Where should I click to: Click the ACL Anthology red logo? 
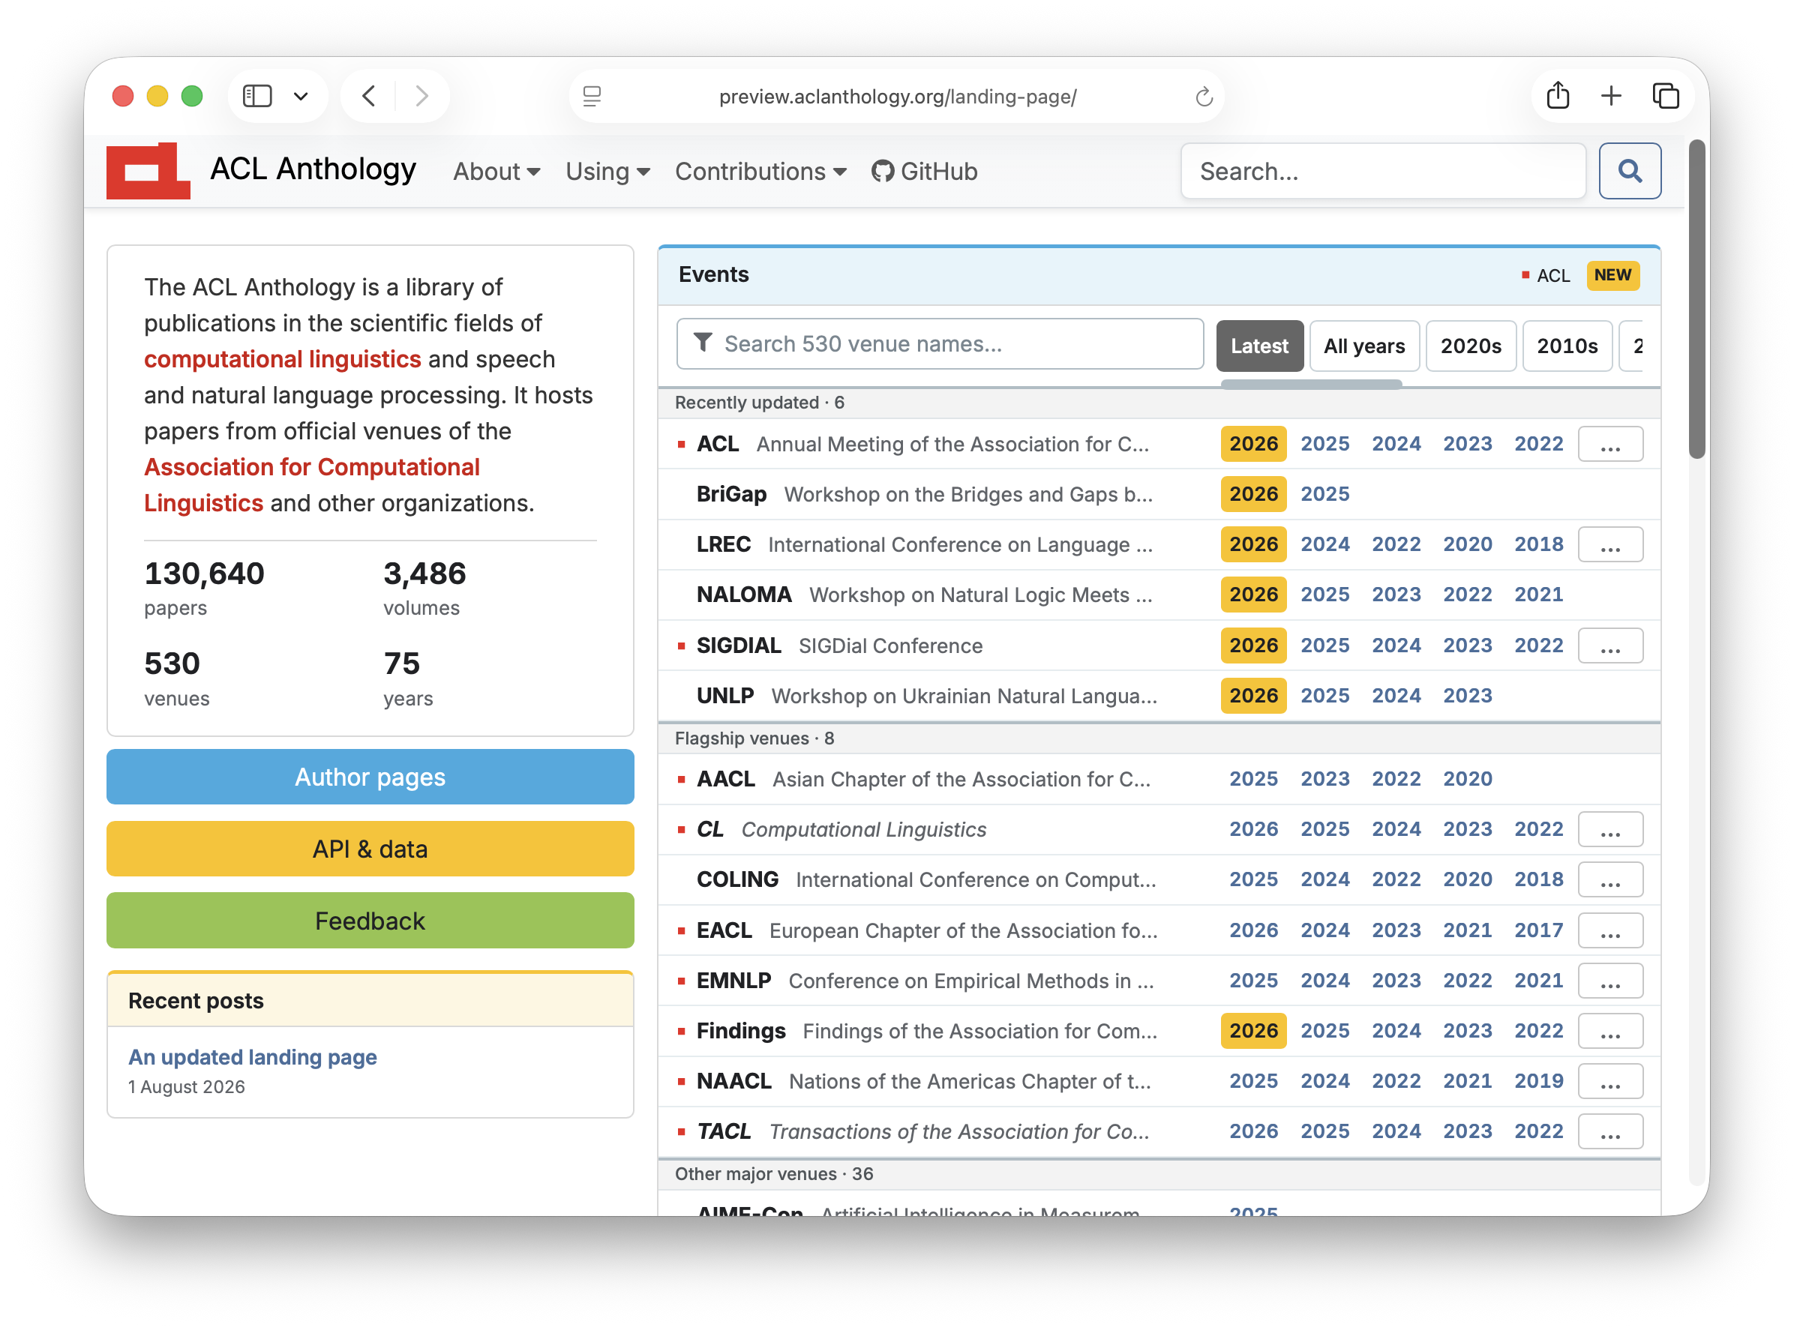pos(148,170)
